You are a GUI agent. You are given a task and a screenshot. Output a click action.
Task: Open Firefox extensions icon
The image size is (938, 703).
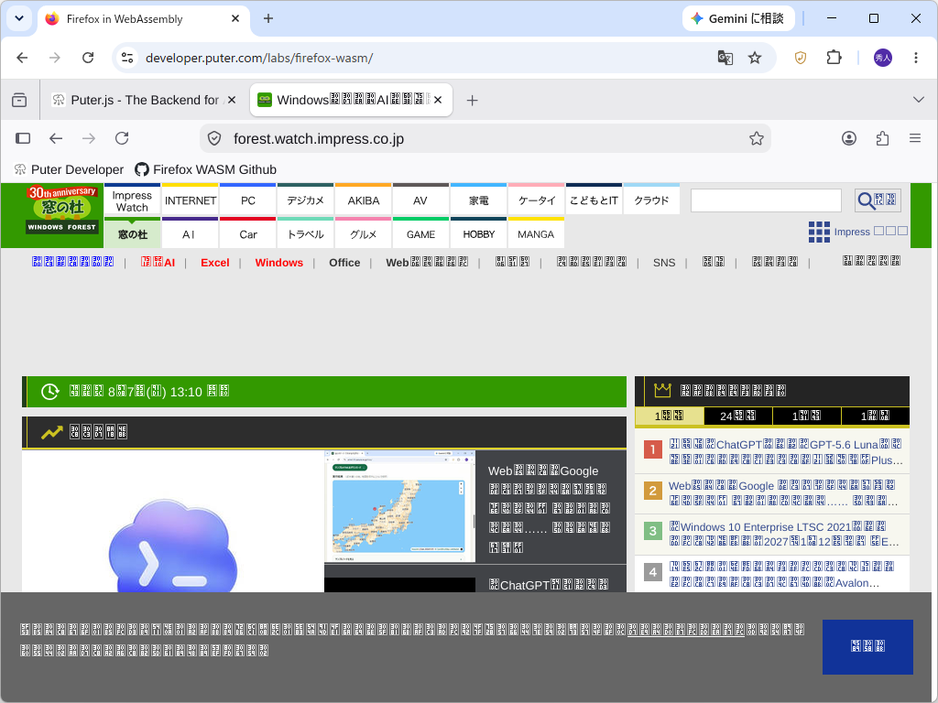(x=882, y=139)
